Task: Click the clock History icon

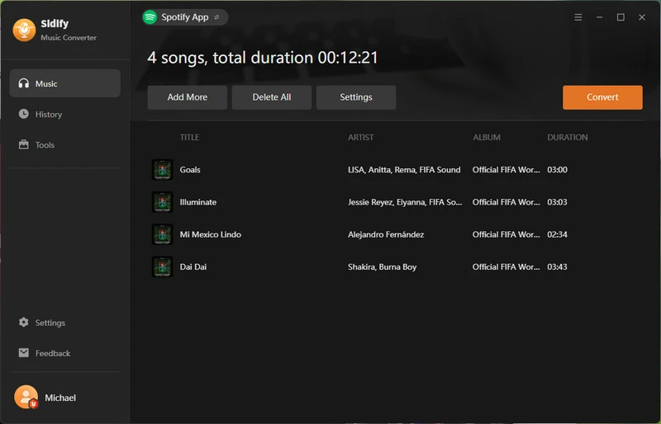Action: (24, 114)
